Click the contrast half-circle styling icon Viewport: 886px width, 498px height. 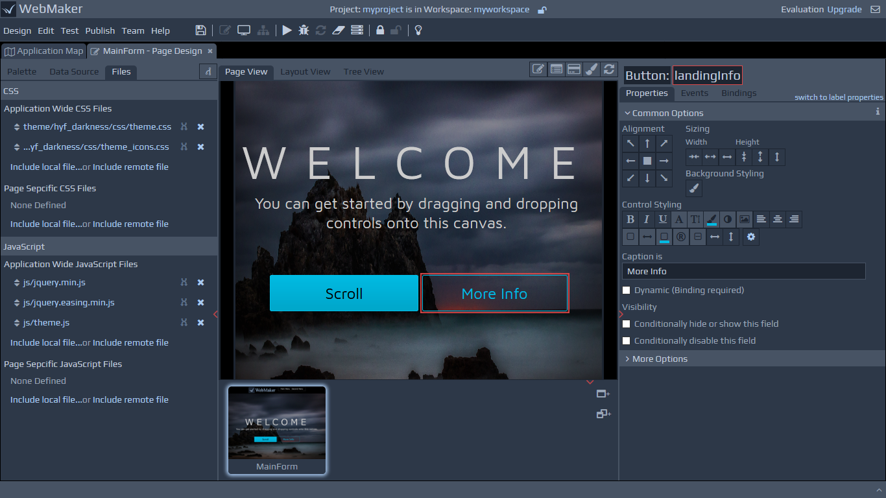click(728, 220)
